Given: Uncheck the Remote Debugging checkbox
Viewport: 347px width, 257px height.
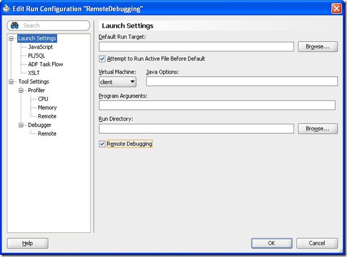Looking at the screenshot, I should 102,144.
